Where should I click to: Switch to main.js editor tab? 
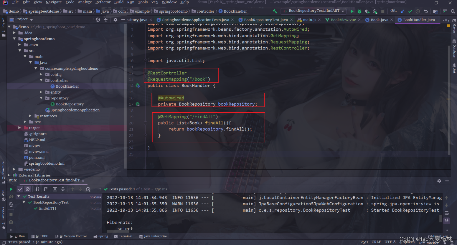click(x=309, y=20)
